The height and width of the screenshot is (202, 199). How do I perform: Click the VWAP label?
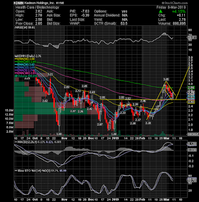click(x=74, y=23)
